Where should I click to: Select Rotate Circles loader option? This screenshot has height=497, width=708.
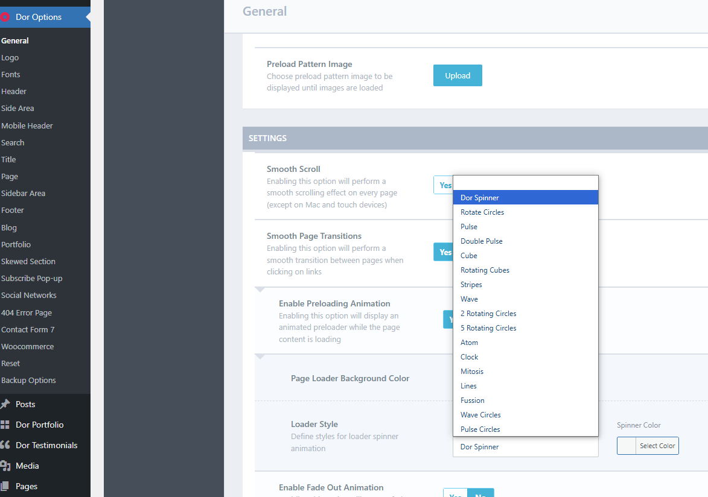[x=526, y=212]
